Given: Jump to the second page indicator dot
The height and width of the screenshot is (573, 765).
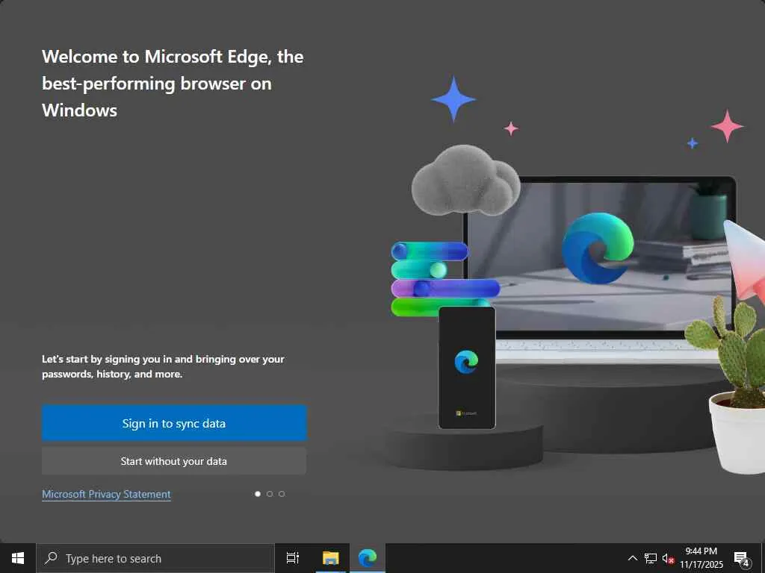Looking at the screenshot, I should pyautogui.click(x=270, y=494).
